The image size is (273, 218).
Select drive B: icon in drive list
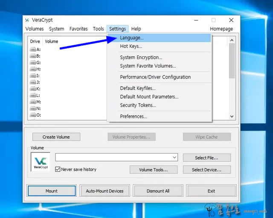pos(33,56)
